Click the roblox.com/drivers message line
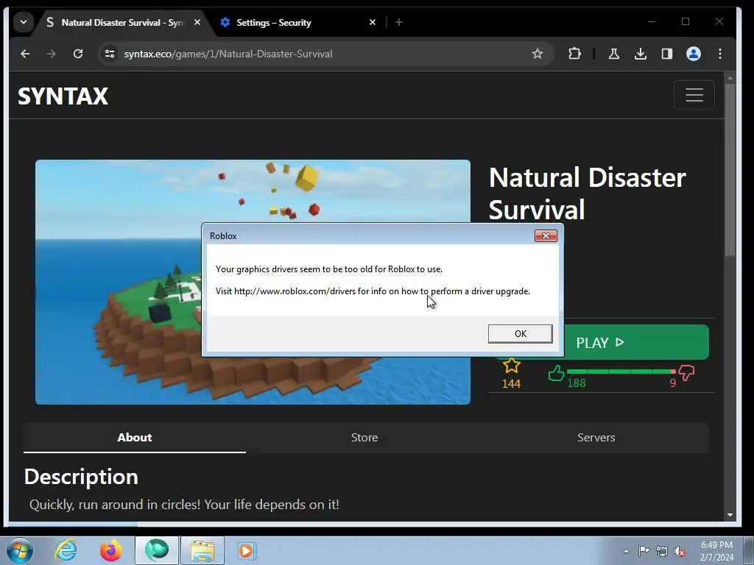This screenshot has height=565, width=754. pyautogui.click(x=373, y=291)
